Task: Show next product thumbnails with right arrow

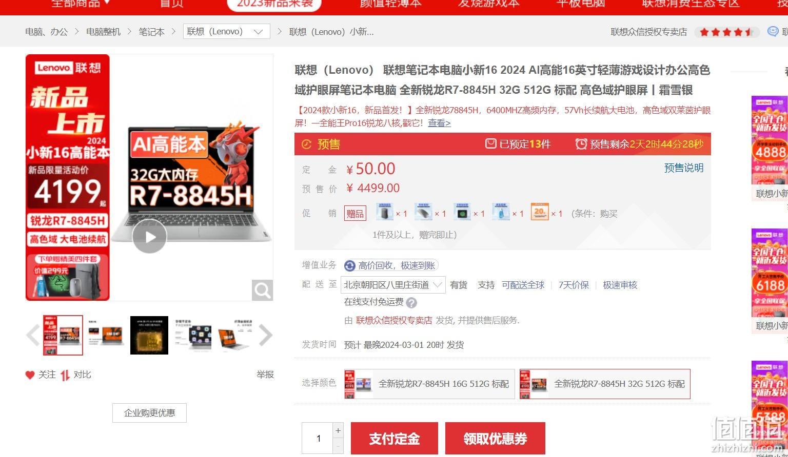Action: [x=265, y=336]
